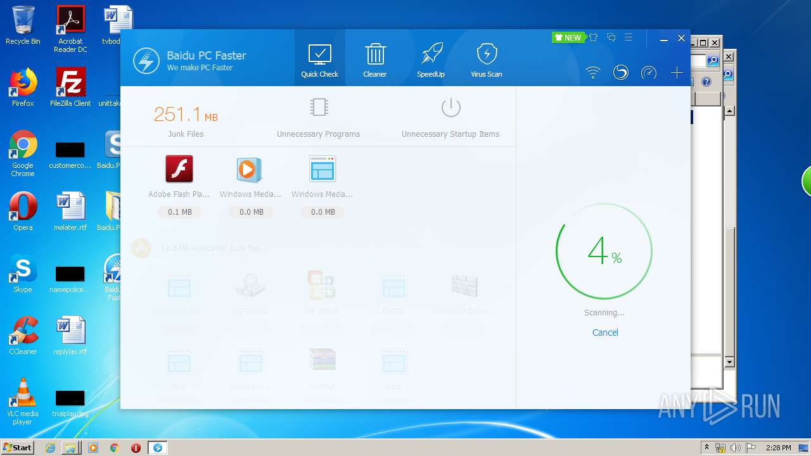811x456 pixels.
Task: Open Acrobat Reader DC desktop shortcut
Action: 70,29
